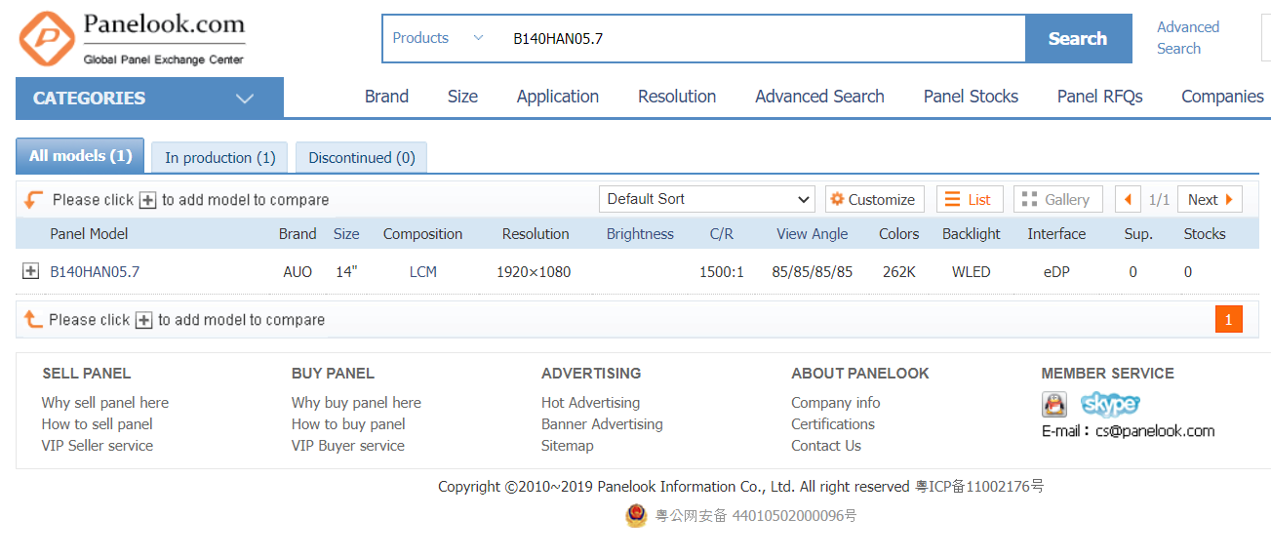Open 粤公网安备 44010502000096号 link
This screenshot has height=558, width=1271.
point(756,516)
